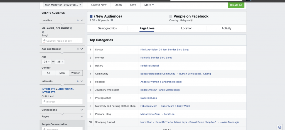Click Save in top toolbar
Image resolution: width=285 pixels, height=130 pixels.
[x=133, y=5]
